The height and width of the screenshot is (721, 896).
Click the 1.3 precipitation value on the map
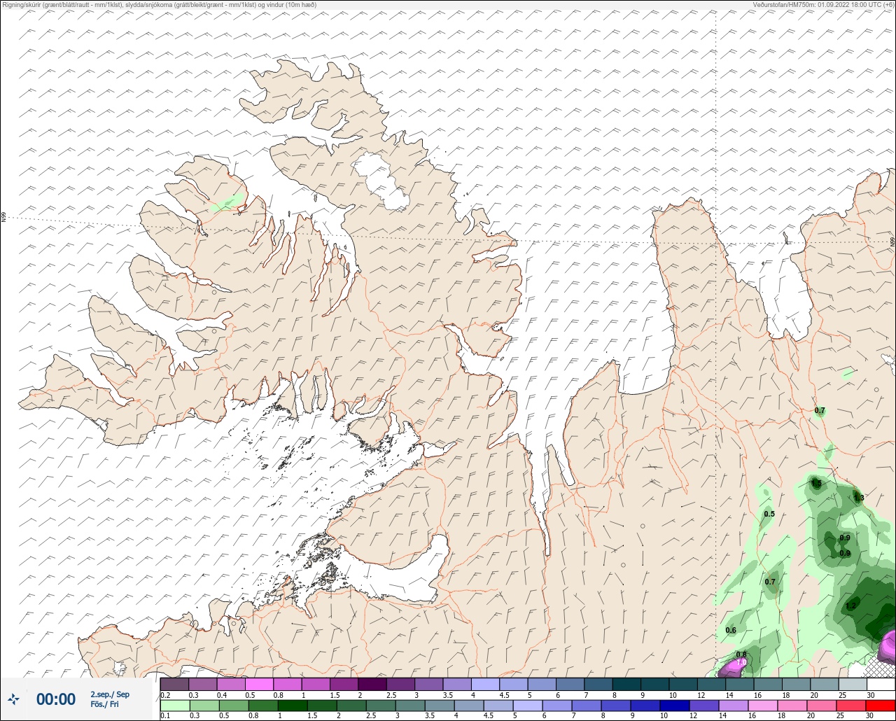[859, 498]
